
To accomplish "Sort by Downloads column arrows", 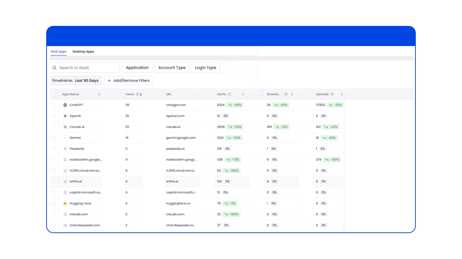I will 292,94.
